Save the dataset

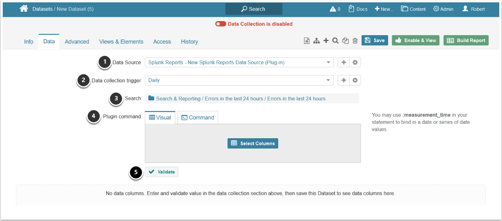point(375,40)
